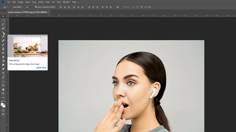Distribute left edges
This screenshot has width=236, height=132.
click(103, 7)
